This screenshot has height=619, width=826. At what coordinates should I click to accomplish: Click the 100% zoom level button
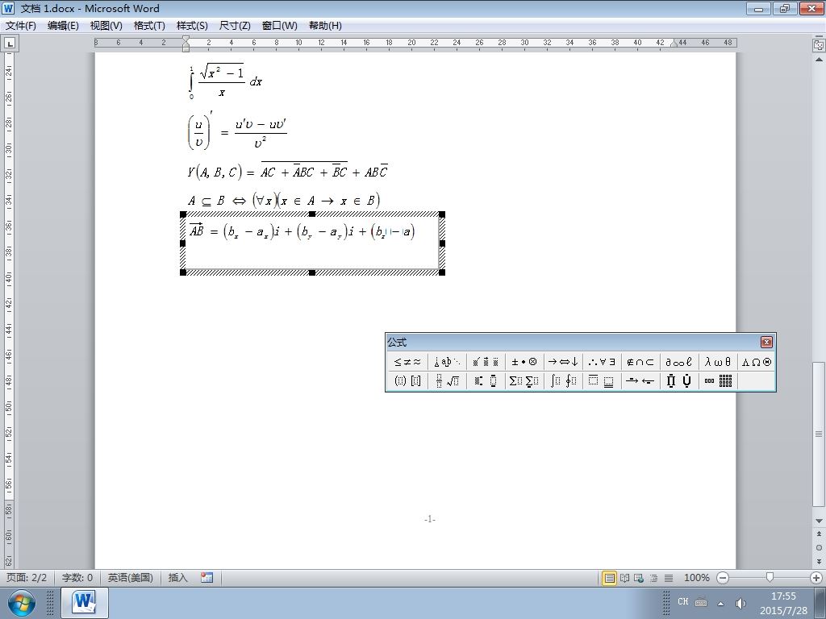pyautogui.click(x=696, y=578)
